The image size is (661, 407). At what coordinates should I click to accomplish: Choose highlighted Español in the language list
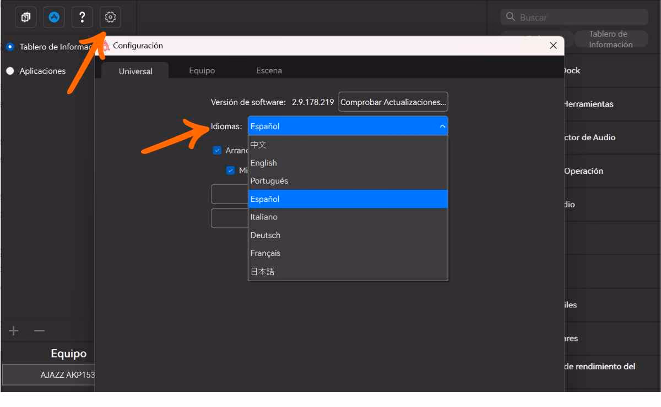pos(348,199)
